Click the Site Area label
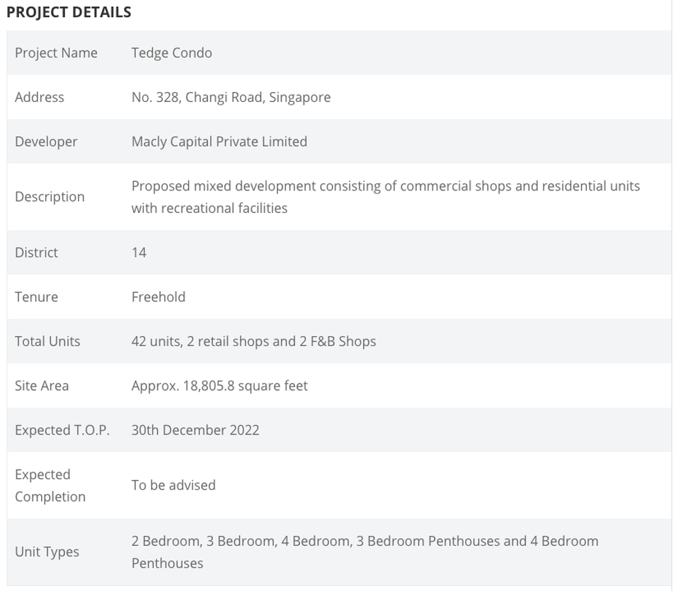This screenshot has width=678, height=591. 42,386
